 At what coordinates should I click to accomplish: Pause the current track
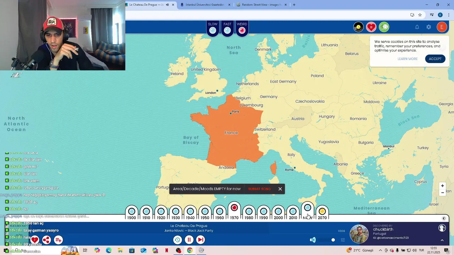[189, 240]
